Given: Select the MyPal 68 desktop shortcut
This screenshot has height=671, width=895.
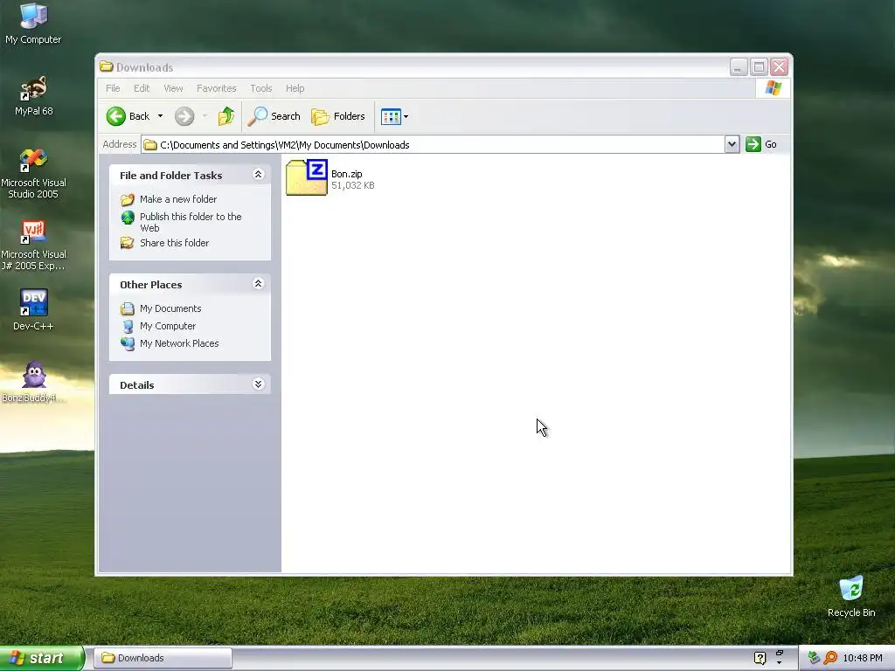Looking at the screenshot, I should 33,95.
